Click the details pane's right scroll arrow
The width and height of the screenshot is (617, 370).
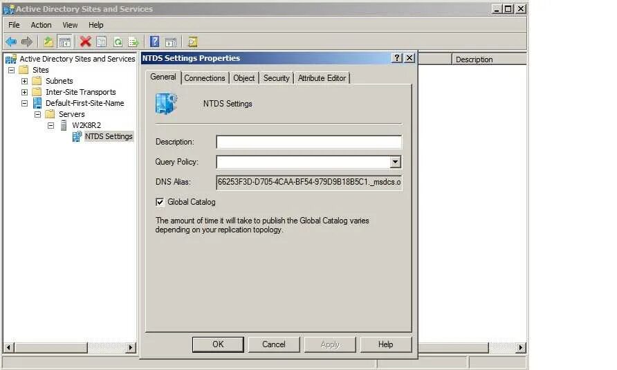[x=521, y=348]
